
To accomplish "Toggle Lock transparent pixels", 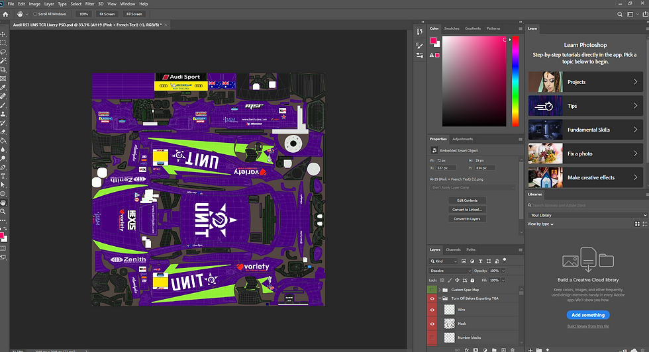I will tap(442, 280).
